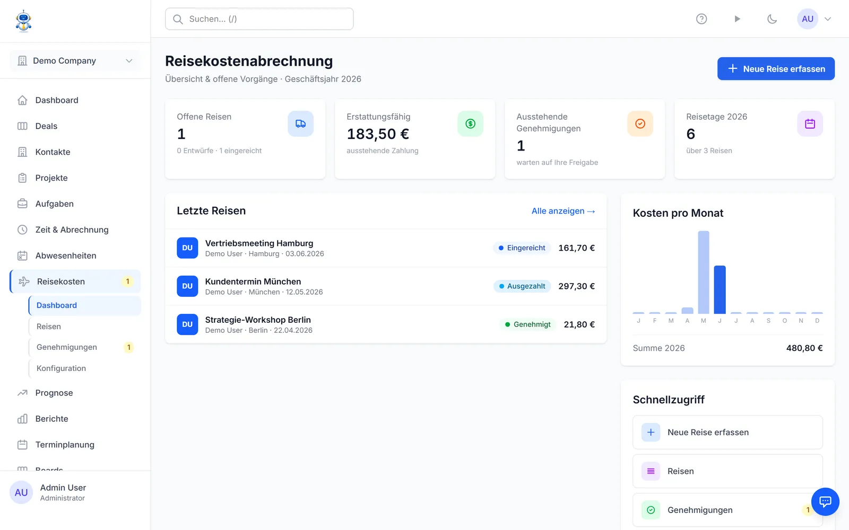The height and width of the screenshot is (530, 849).
Task: Open the chat support bubble
Action: (x=825, y=501)
